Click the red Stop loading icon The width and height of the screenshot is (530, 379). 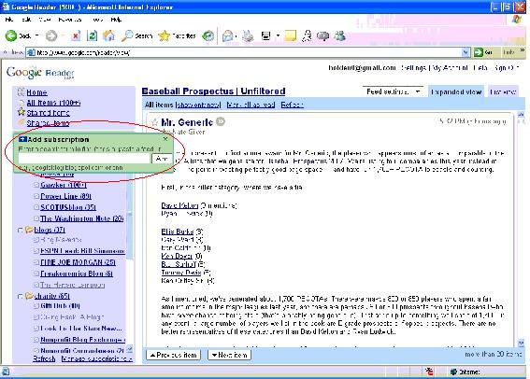76,35
